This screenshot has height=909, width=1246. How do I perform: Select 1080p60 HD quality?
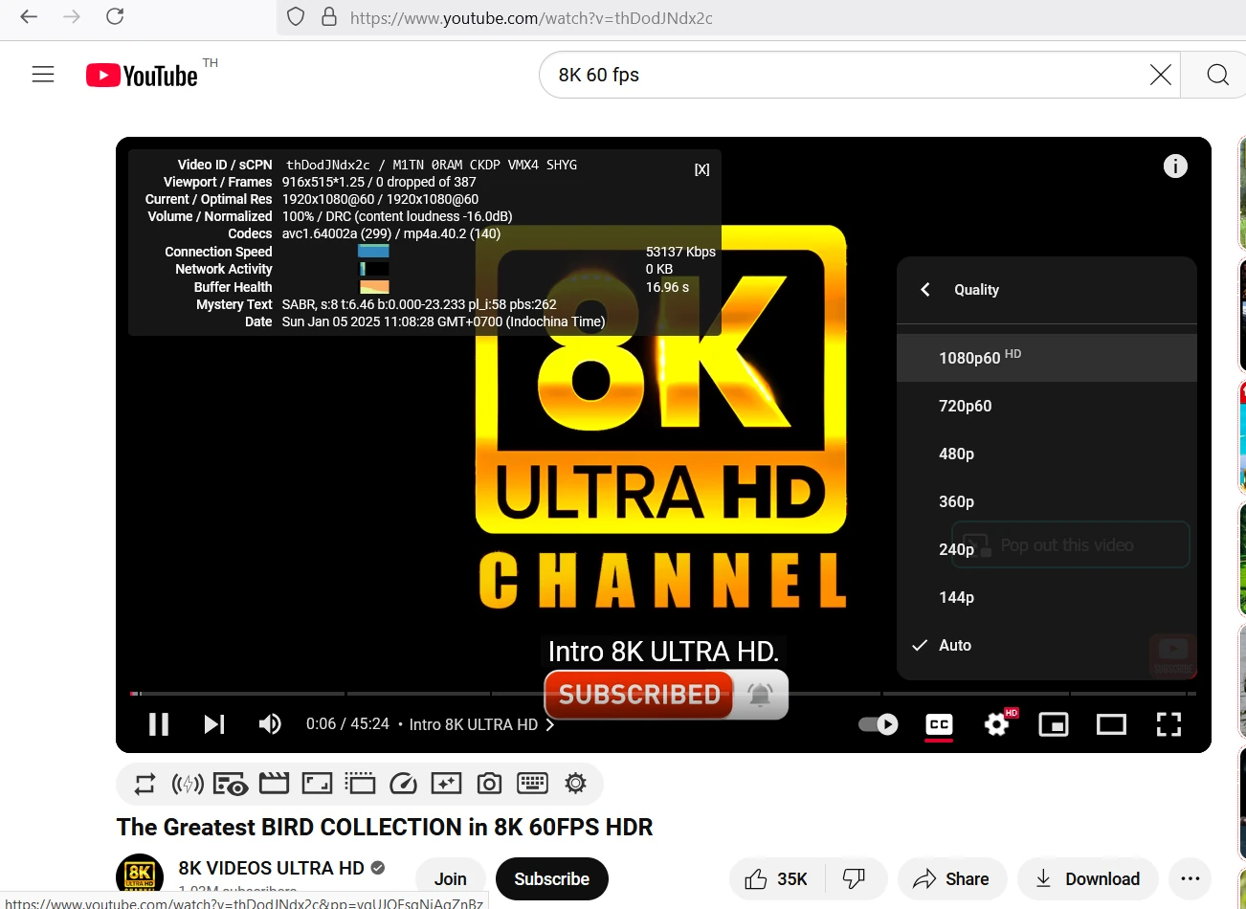(x=1047, y=358)
